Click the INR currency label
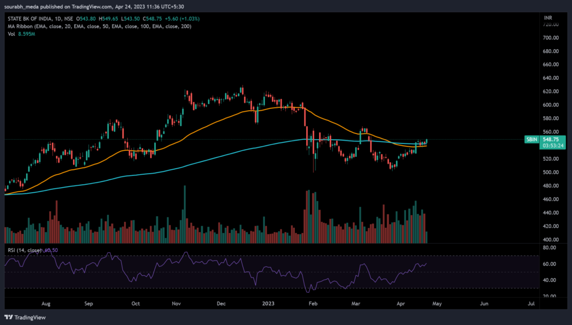 coord(548,17)
